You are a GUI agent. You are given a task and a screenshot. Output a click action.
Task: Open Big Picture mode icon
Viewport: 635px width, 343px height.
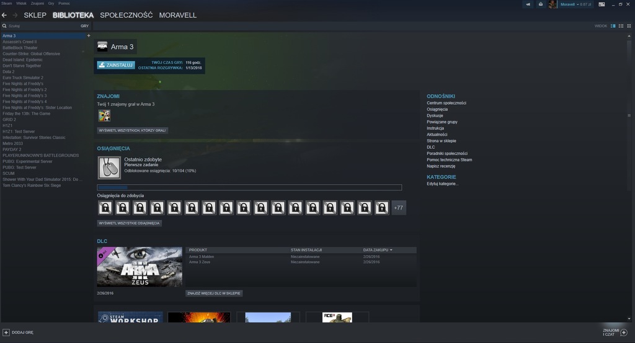(602, 4)
